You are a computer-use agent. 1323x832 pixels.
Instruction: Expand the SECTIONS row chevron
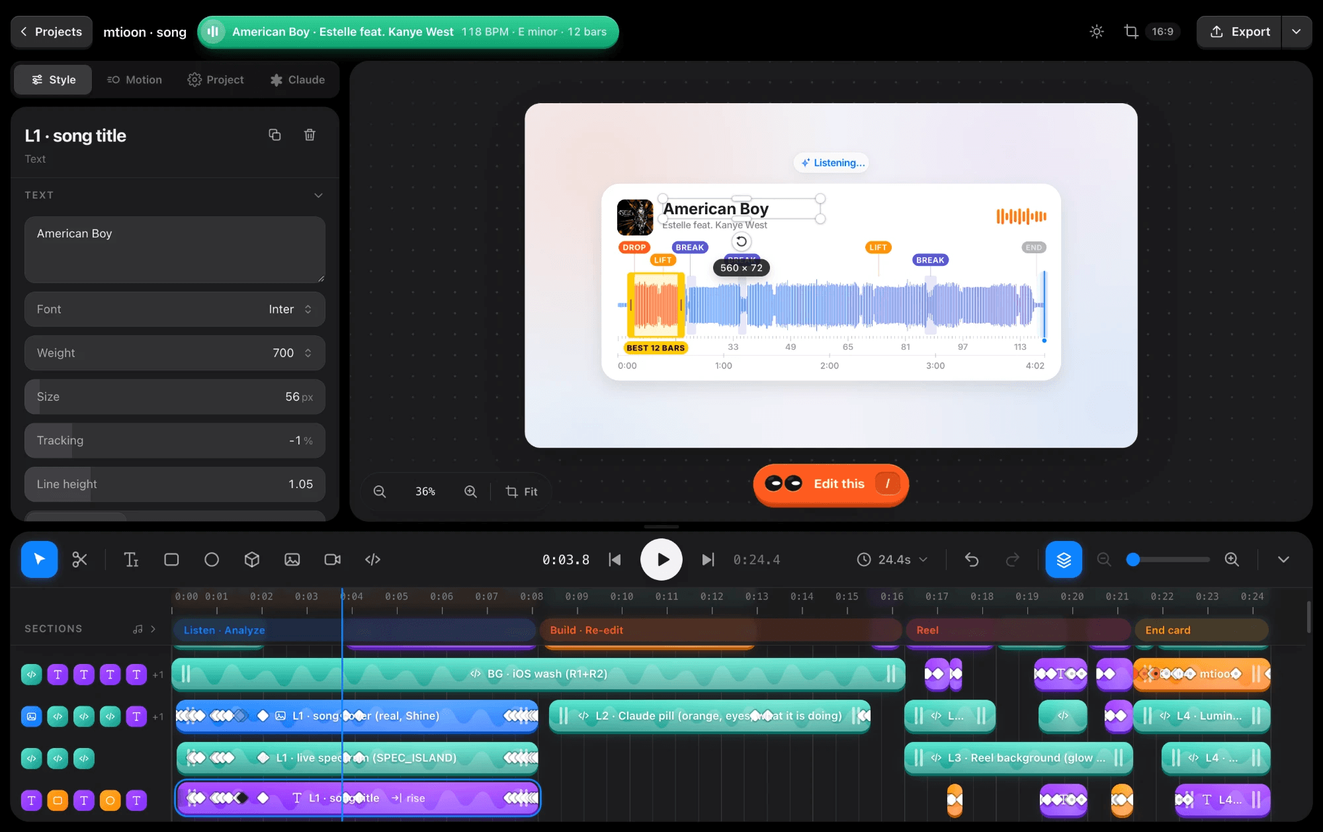pyautogui.click(x=153, y=629)
